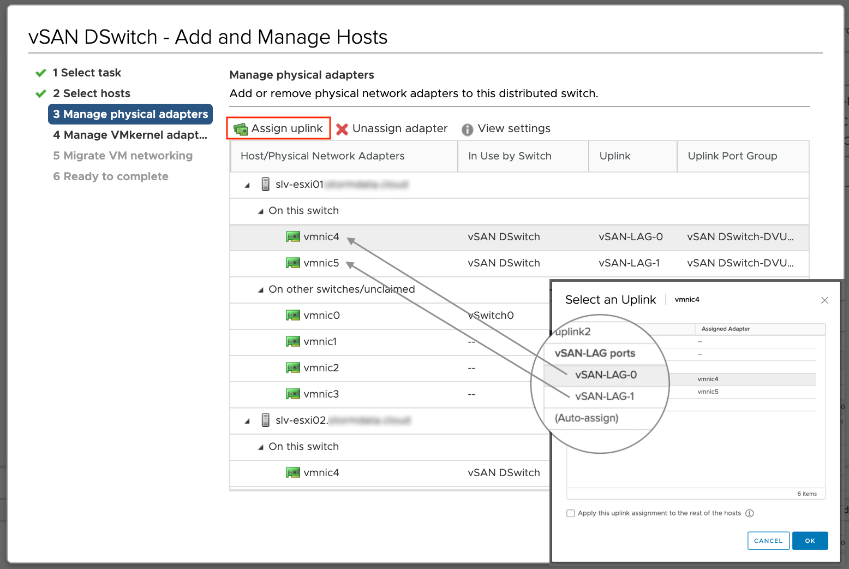
Task: Close the Select an Uplink dialog
Action: tap(824, 300)
